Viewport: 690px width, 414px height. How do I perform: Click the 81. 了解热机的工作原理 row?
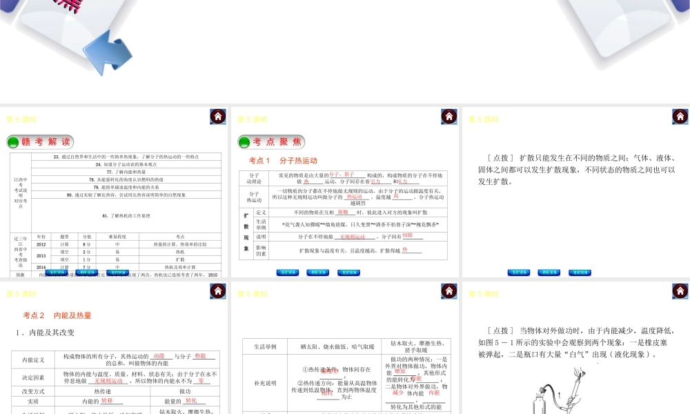point(126,215)
